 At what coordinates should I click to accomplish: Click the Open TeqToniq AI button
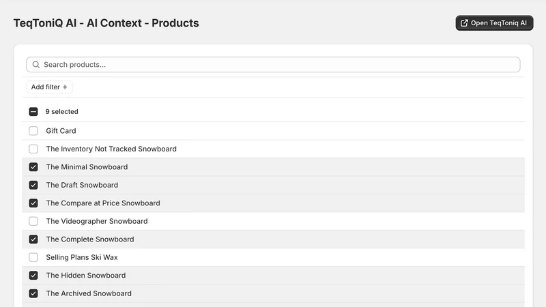494,23
